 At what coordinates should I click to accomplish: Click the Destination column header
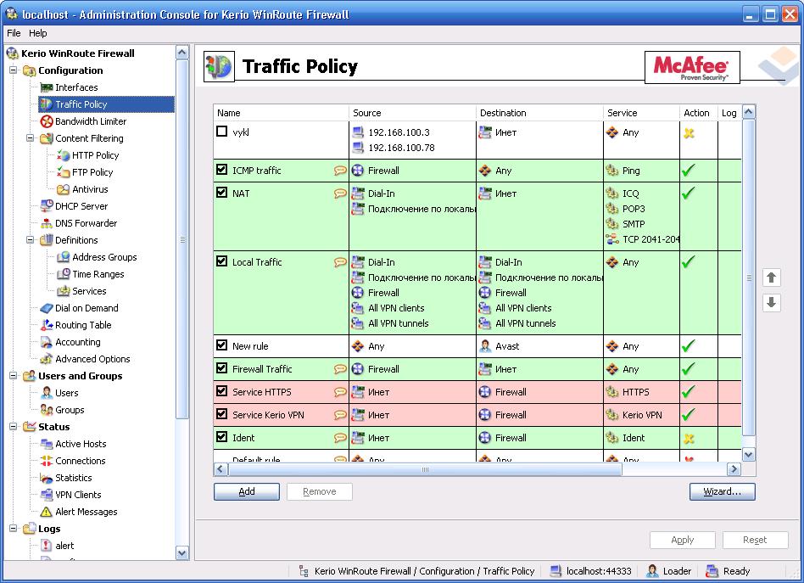[x=540, y=113]
